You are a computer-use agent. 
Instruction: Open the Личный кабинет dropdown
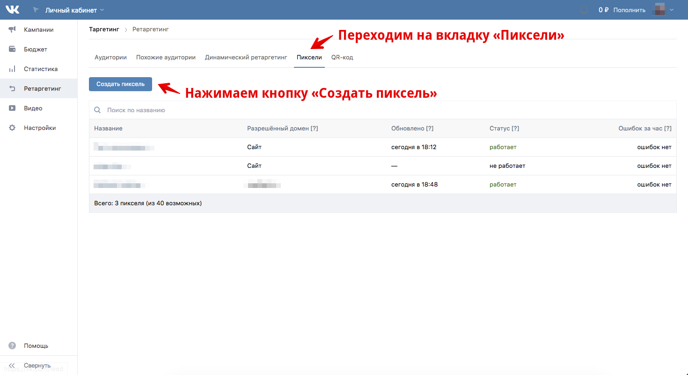[x=75, y=10]
